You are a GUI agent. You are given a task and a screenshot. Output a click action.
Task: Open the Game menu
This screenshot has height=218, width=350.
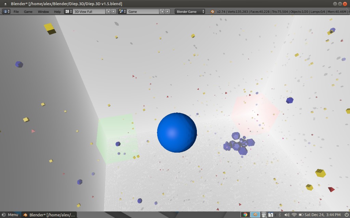pos(28,11)
